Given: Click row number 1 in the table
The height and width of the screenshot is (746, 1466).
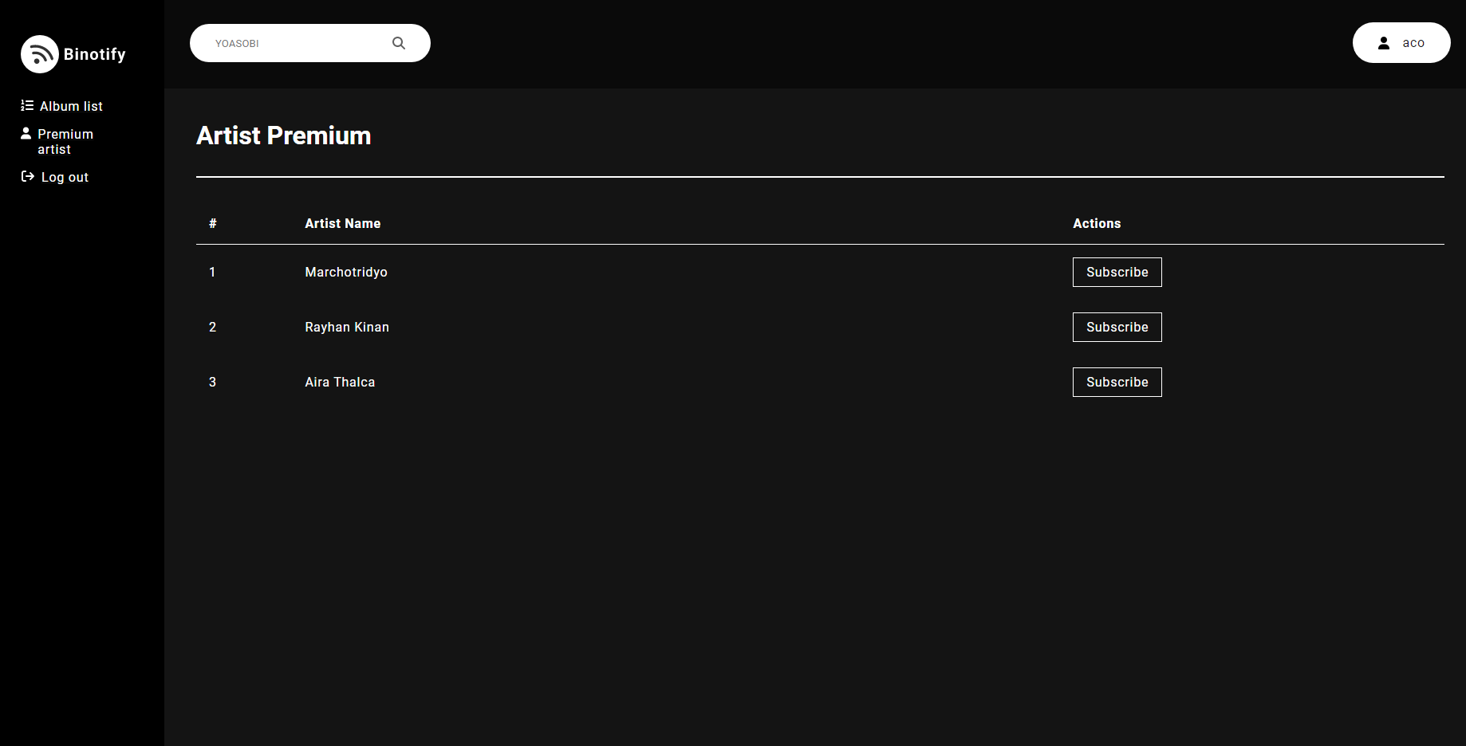Looking at the screenshot, I should tap(212, 272).
